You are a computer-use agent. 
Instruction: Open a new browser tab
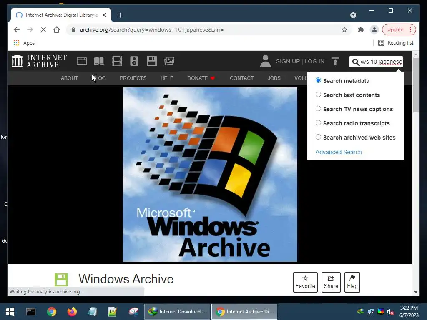click(120, 15)
